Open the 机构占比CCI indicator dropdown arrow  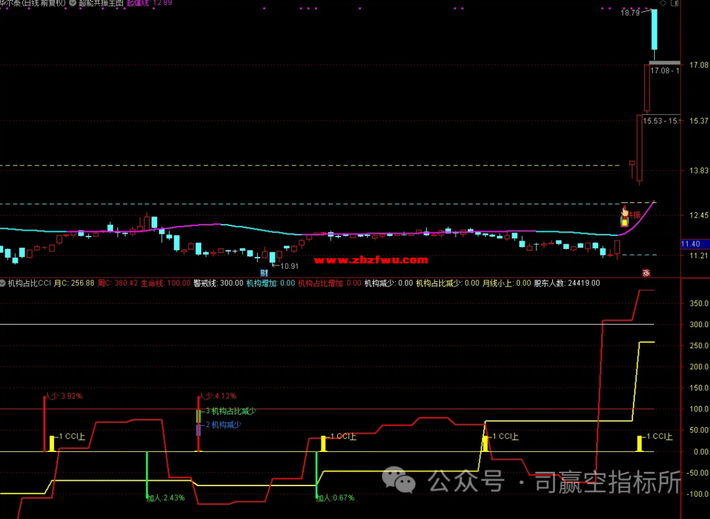(x=3, y=283)
